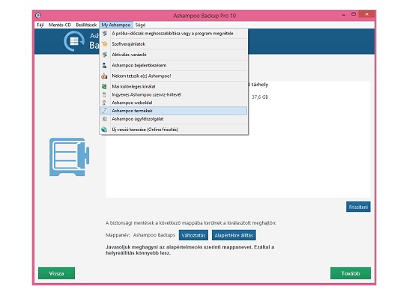Click the user icon beside Ashampoo bejelentkezésem
Screen dimensions: 412x295
104,65
